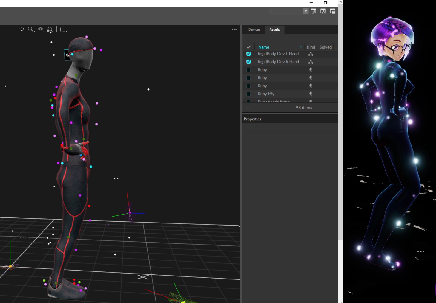
Task: Enable the Ruby Iffy skeleton checkbox
Action: (x=248, y=94)
